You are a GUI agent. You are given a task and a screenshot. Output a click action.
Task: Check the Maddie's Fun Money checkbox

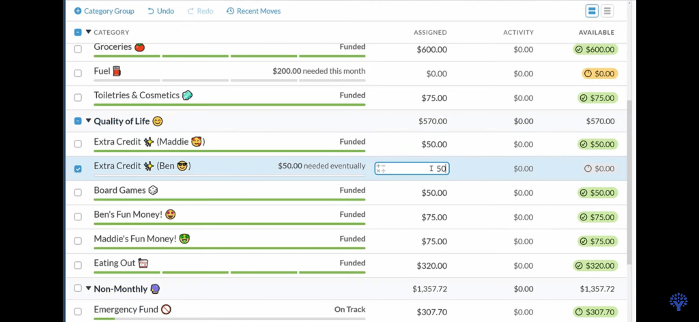78,241
